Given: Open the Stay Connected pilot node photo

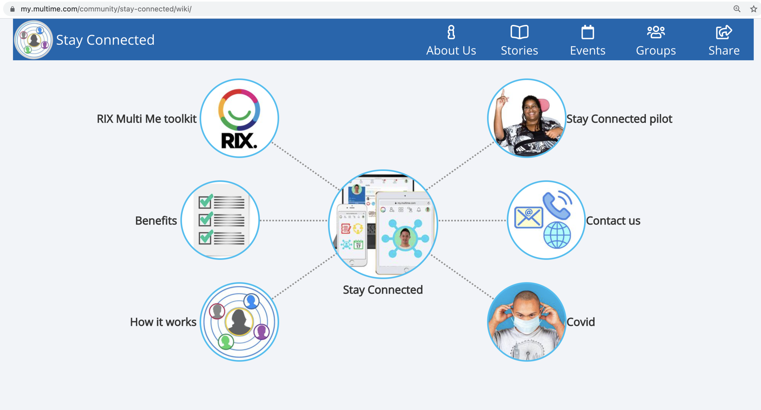Looking at the screenshot, I should (x=527, y=119).
